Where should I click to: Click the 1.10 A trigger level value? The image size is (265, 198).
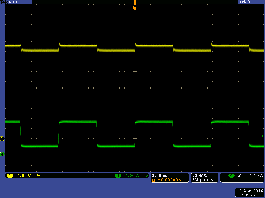point(256,176)
